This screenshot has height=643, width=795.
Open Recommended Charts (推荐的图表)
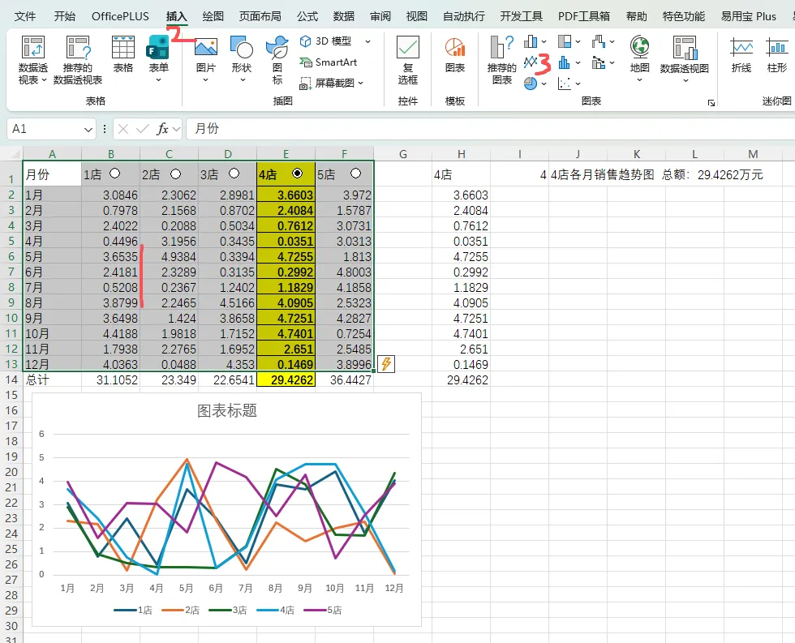502,60
